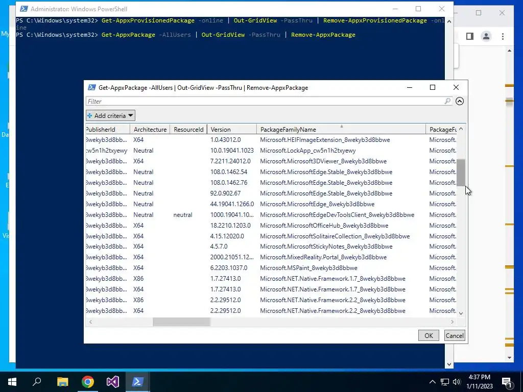Confirm selection with the OK button
Screen dimensions: 523x392
pos(429,336)
